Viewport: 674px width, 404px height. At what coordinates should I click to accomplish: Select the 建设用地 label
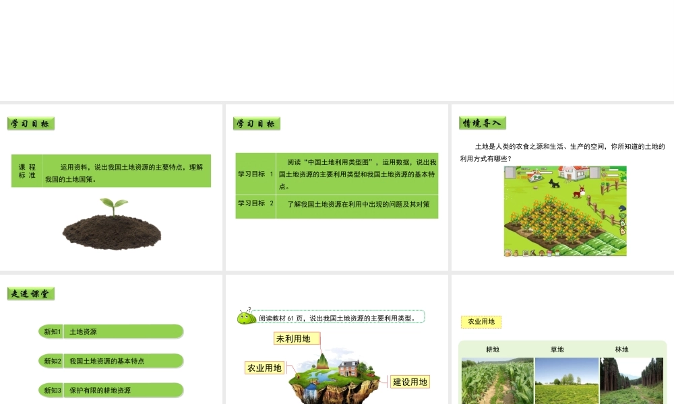[410, 382]
